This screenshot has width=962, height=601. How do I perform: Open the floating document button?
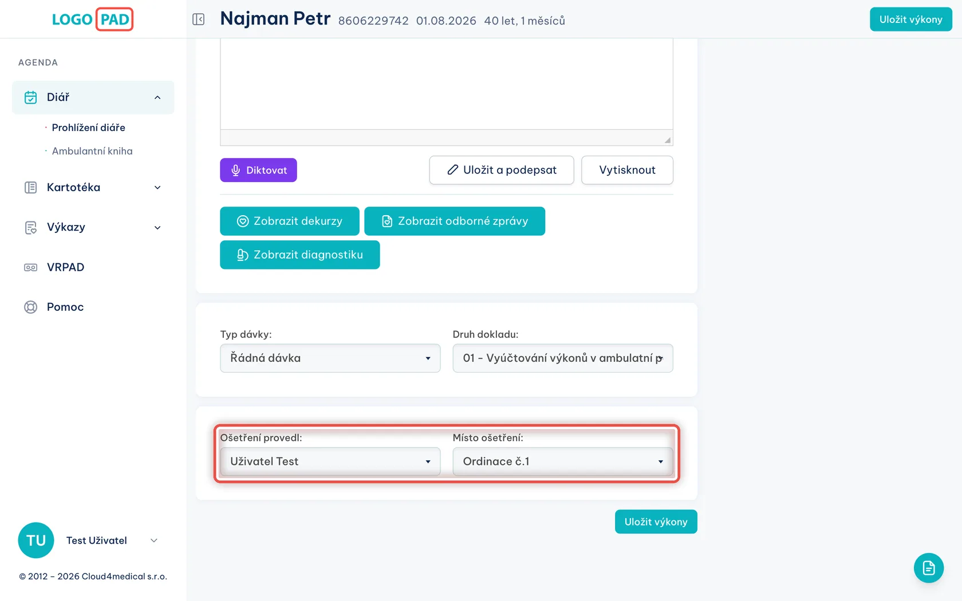coord(929,568)
